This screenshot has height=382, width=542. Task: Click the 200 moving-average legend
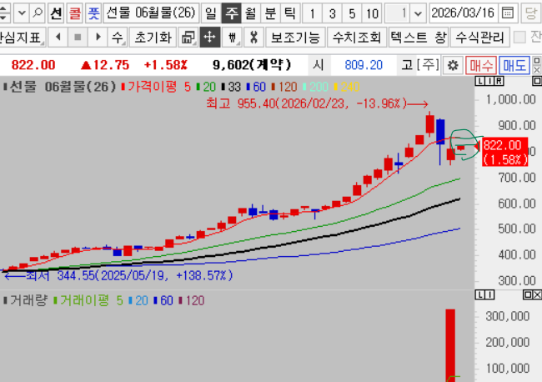pyautogui.click(x=315, y=87)
